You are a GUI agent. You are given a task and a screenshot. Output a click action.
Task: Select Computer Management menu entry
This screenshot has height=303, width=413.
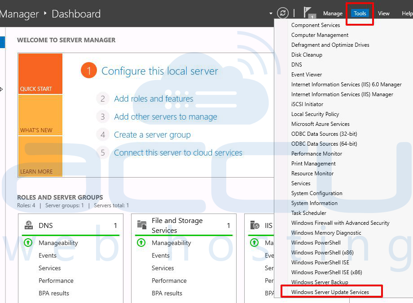coord(320,35)
